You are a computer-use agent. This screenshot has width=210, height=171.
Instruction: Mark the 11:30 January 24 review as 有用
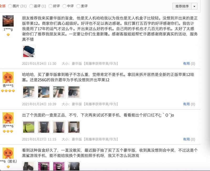pos(189,63)
